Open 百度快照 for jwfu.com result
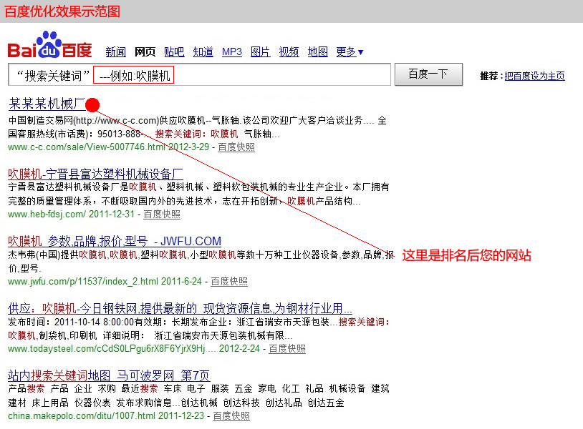 click(229, 281)
